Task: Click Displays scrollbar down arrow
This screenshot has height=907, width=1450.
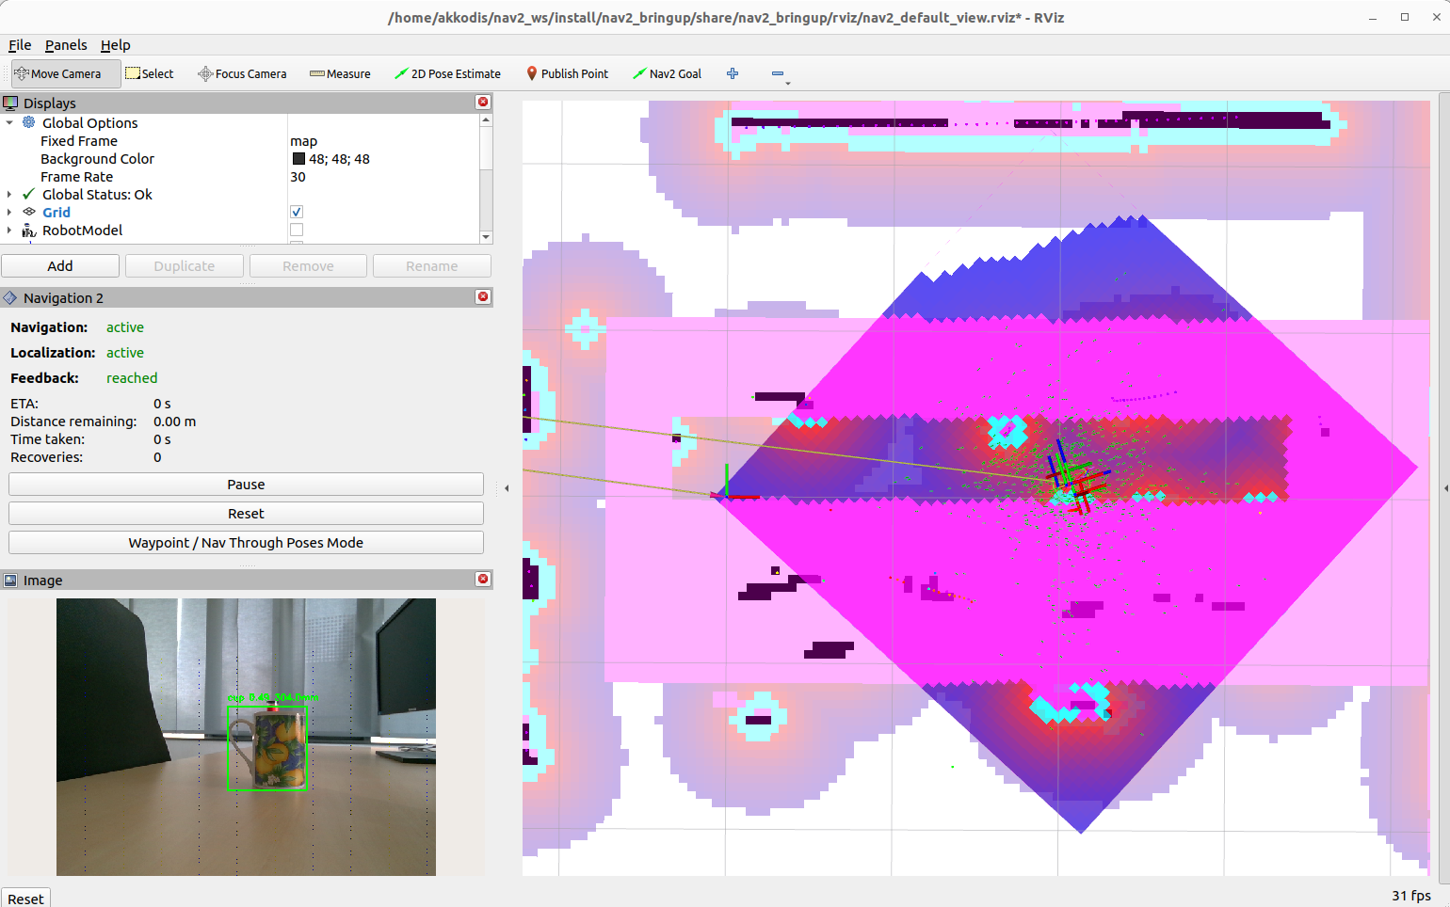Action: point(486,237)
